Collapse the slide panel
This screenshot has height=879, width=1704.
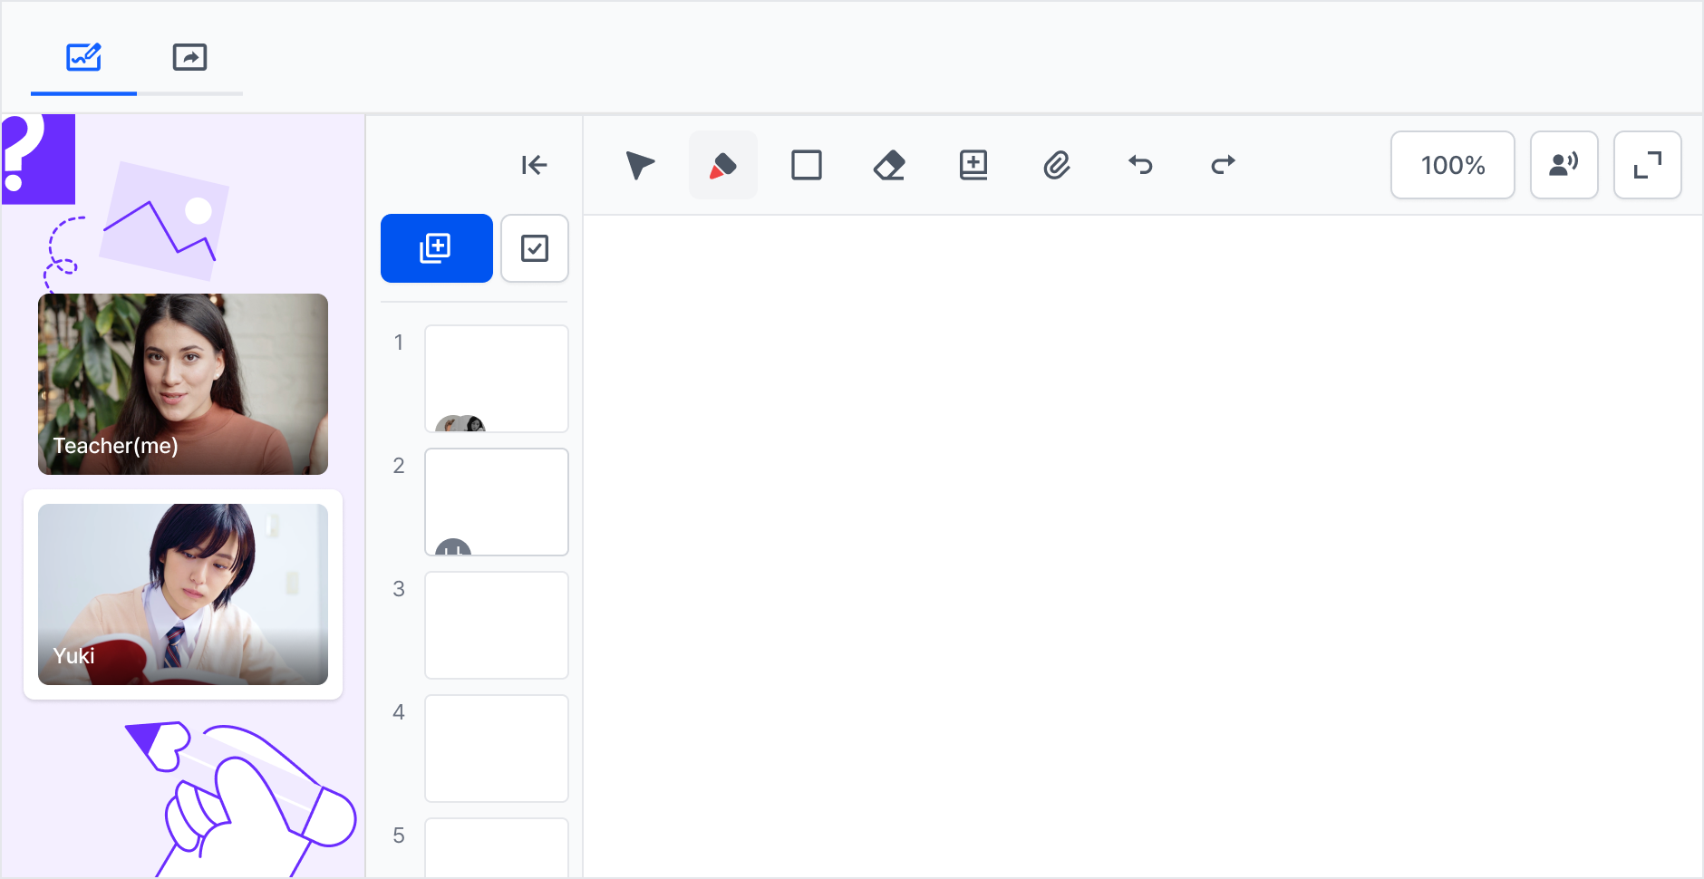[534, 165]
